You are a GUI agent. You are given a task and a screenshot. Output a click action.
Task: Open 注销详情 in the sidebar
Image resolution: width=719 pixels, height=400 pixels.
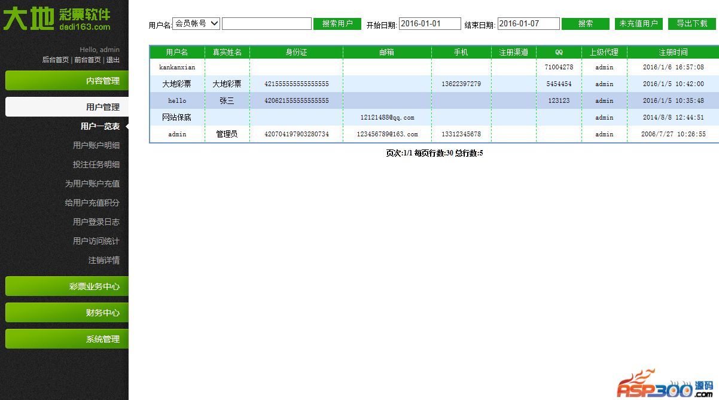(x=104, y=260)
